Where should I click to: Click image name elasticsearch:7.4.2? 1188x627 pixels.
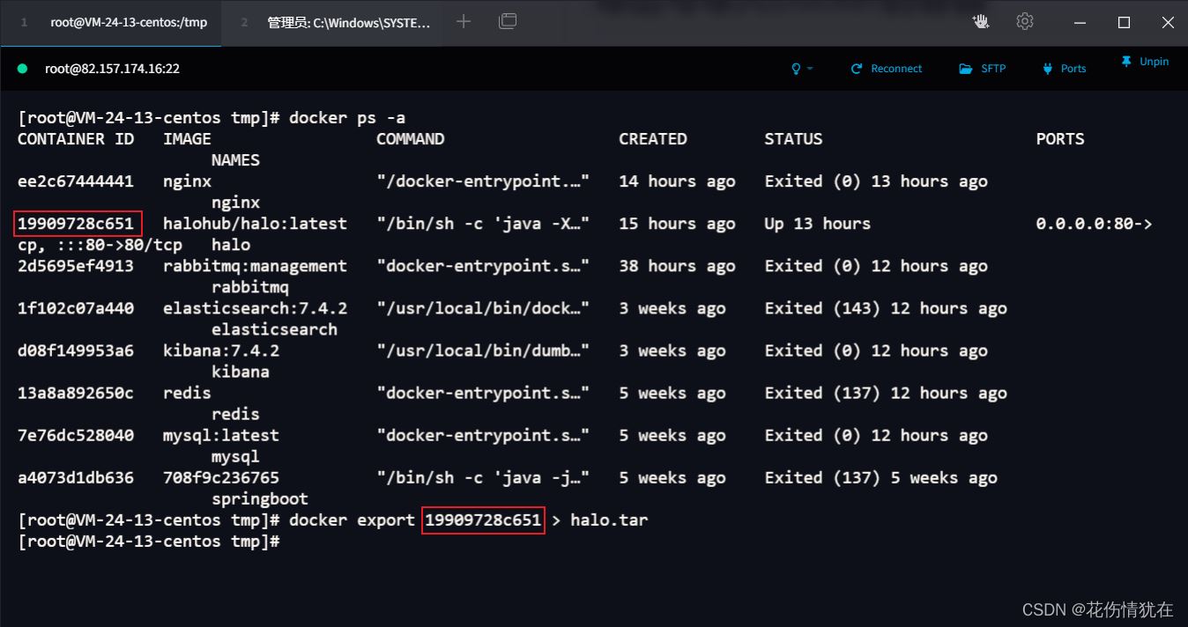pos(255,308)
